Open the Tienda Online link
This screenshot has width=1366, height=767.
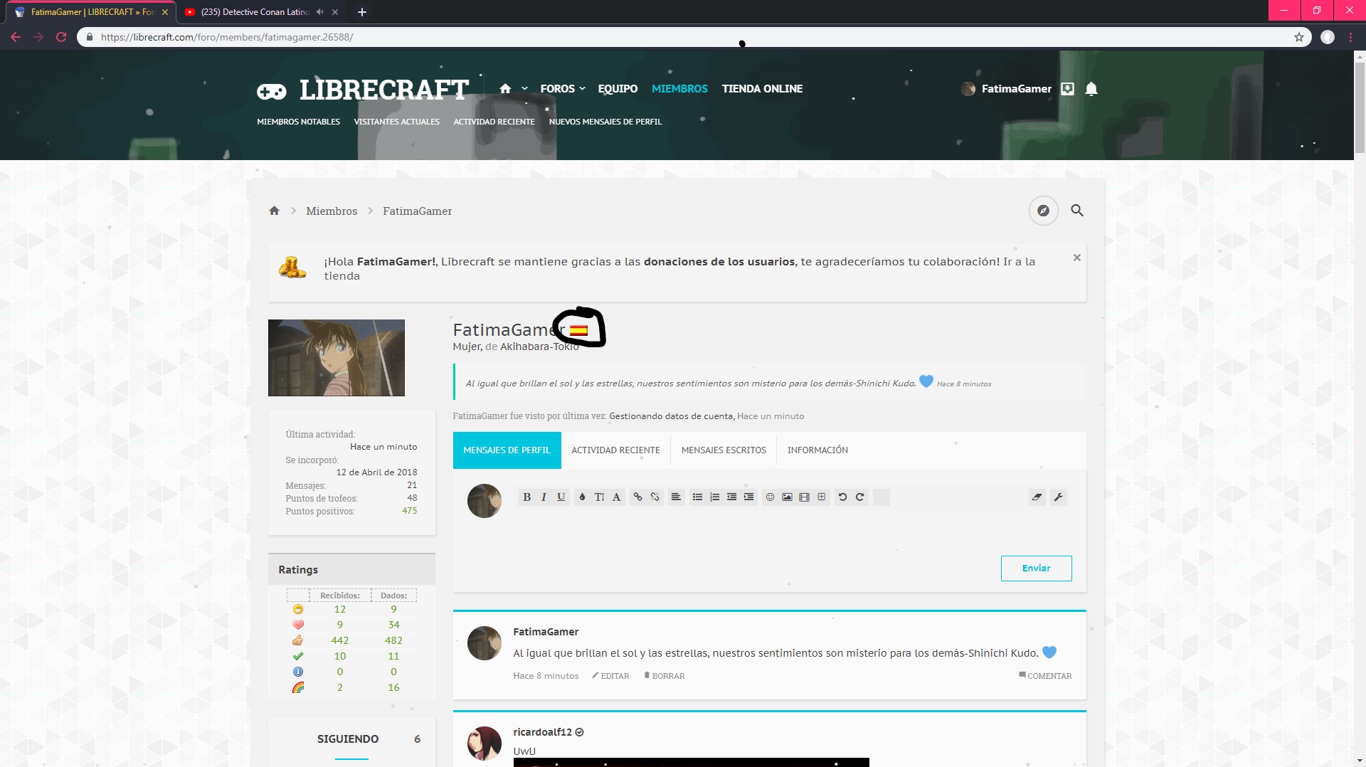(x=762, y=89)
